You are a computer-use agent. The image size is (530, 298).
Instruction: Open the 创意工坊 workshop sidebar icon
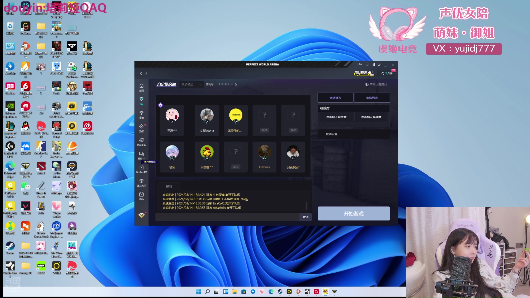click(x=141, y=142)
